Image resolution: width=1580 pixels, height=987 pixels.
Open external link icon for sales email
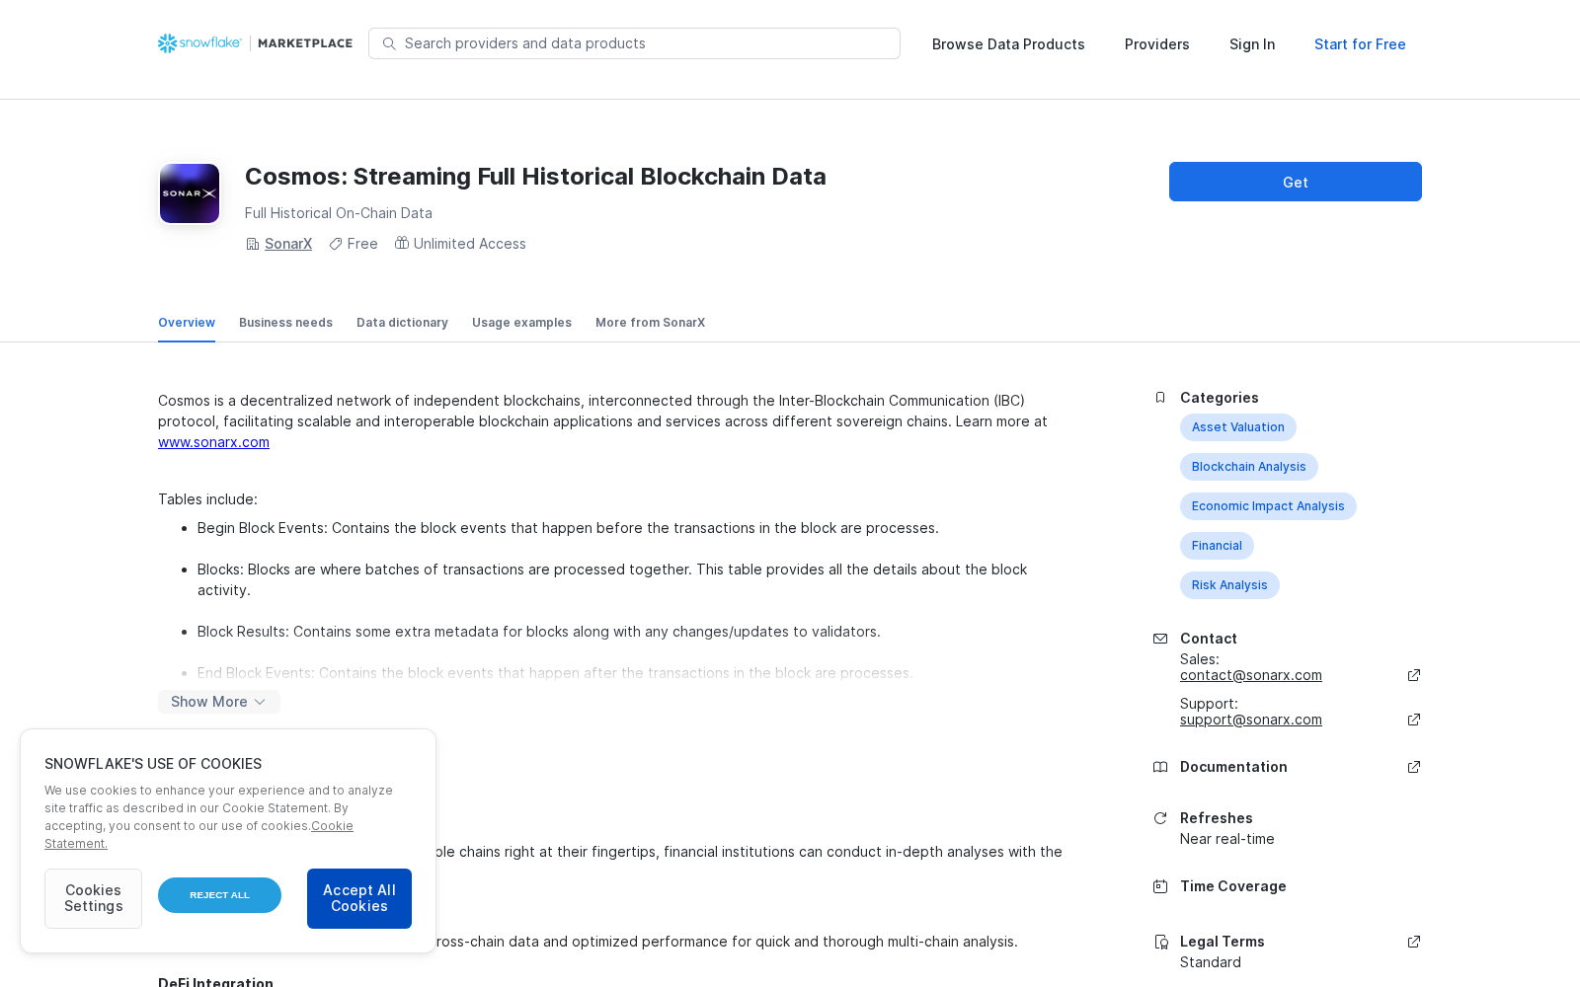(x=1414, y=675)
